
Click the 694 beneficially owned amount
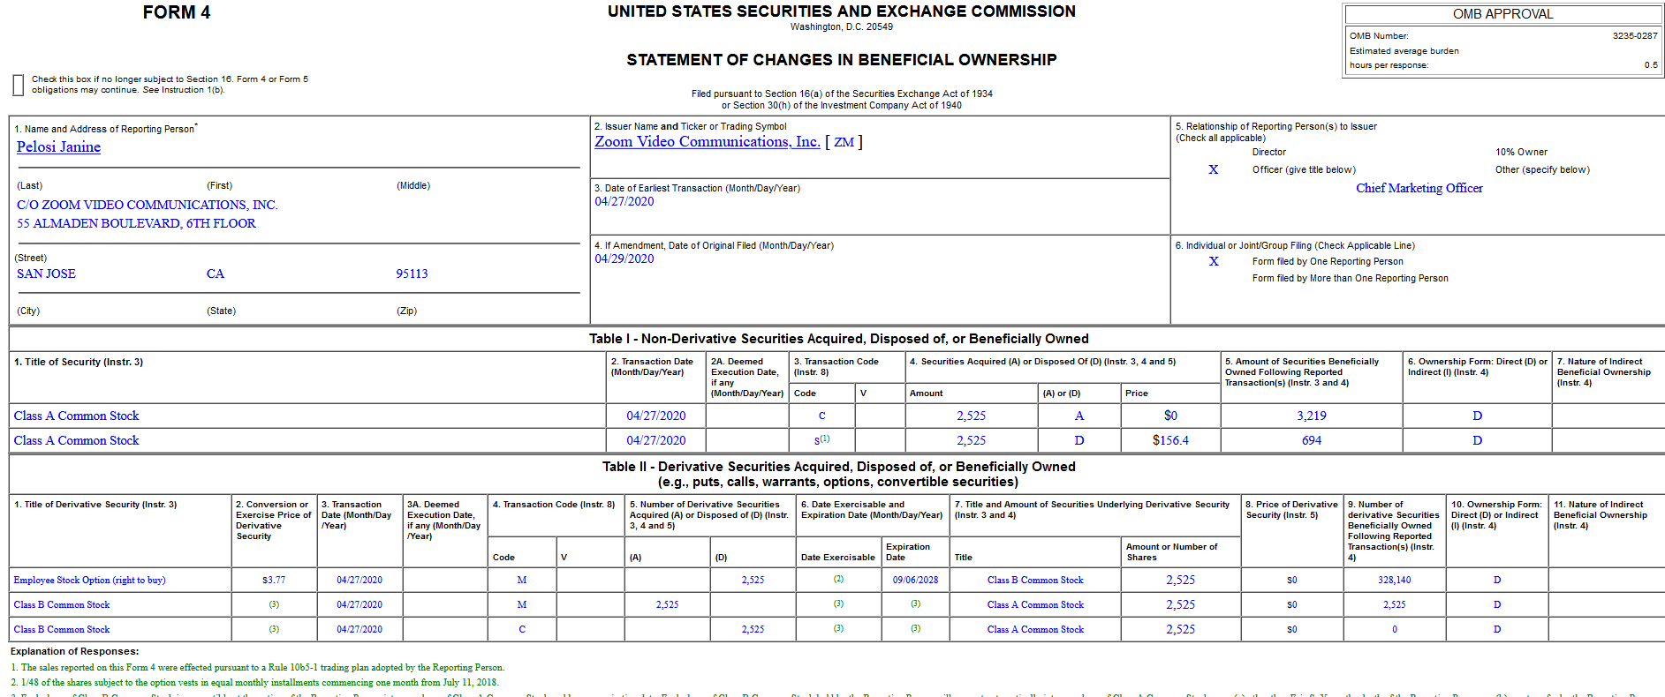pos(1312,440)
